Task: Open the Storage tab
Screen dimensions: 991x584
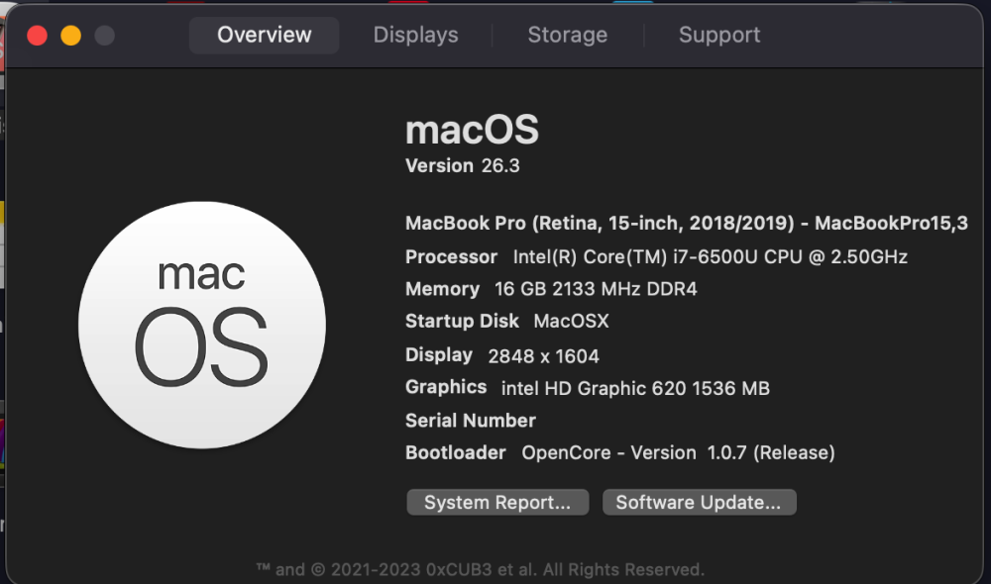Action: coord(568,35)
